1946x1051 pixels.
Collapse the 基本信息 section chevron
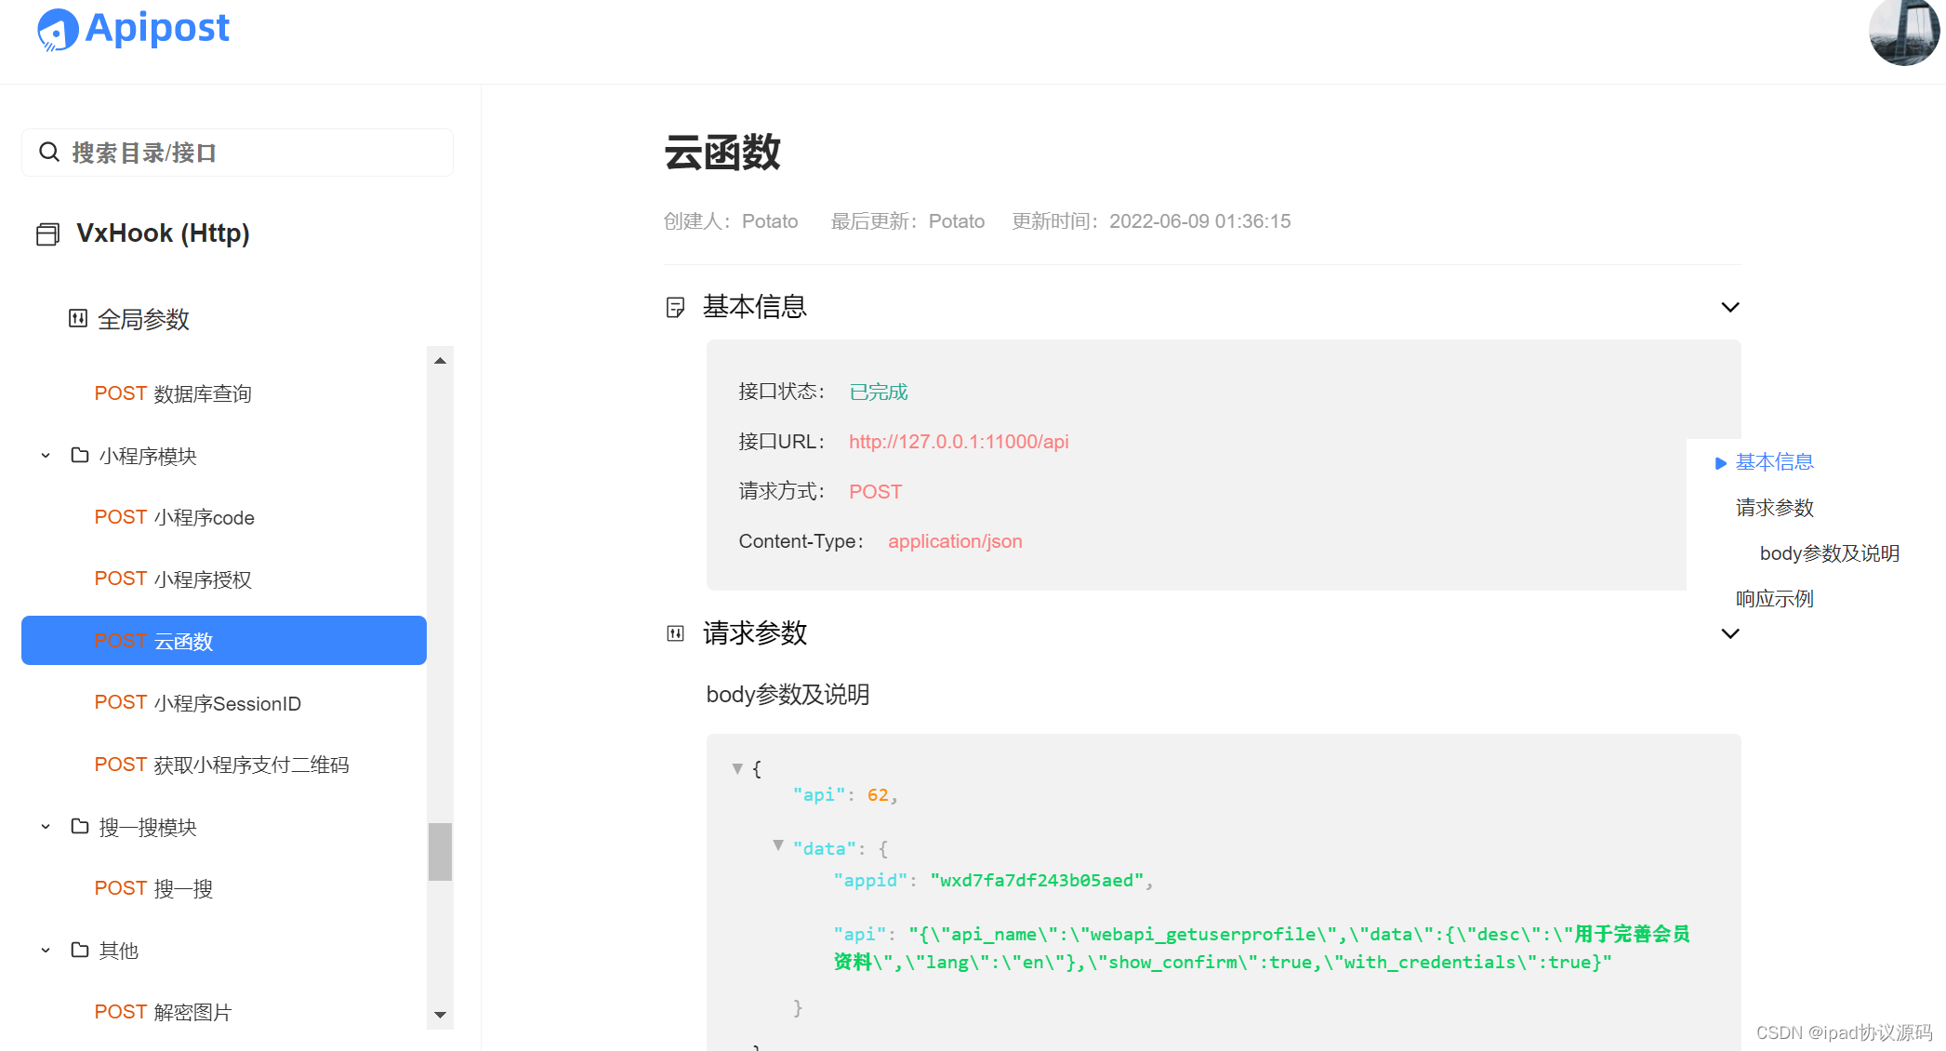(x=1729, y=307)
